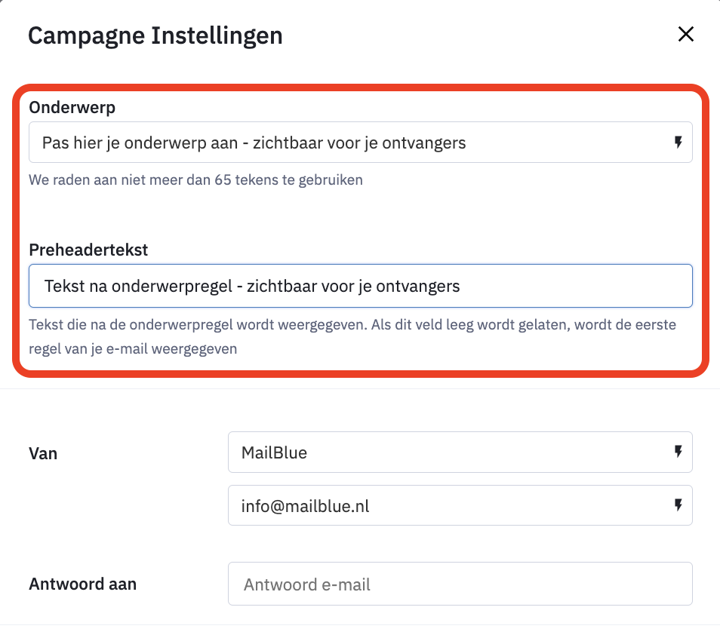The height and width of the screenshot is (641, 720).
Task: Click into the Preheadertekst input field
Action: click(x=361, y=286)
